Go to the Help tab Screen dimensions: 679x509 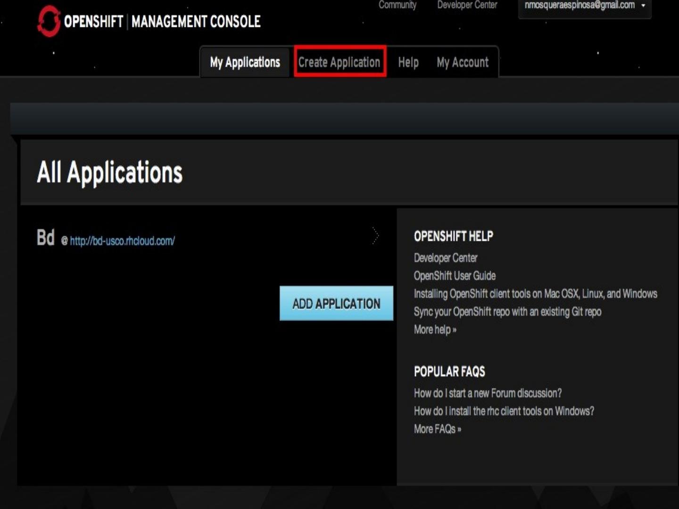[408, 62]
